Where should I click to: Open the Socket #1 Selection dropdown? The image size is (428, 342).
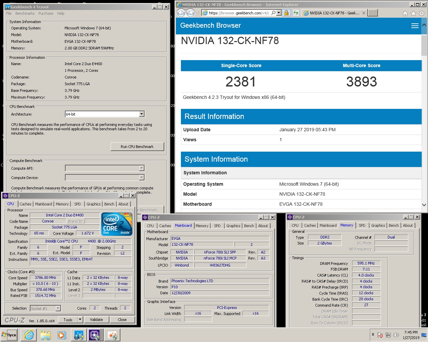(58, 309)
